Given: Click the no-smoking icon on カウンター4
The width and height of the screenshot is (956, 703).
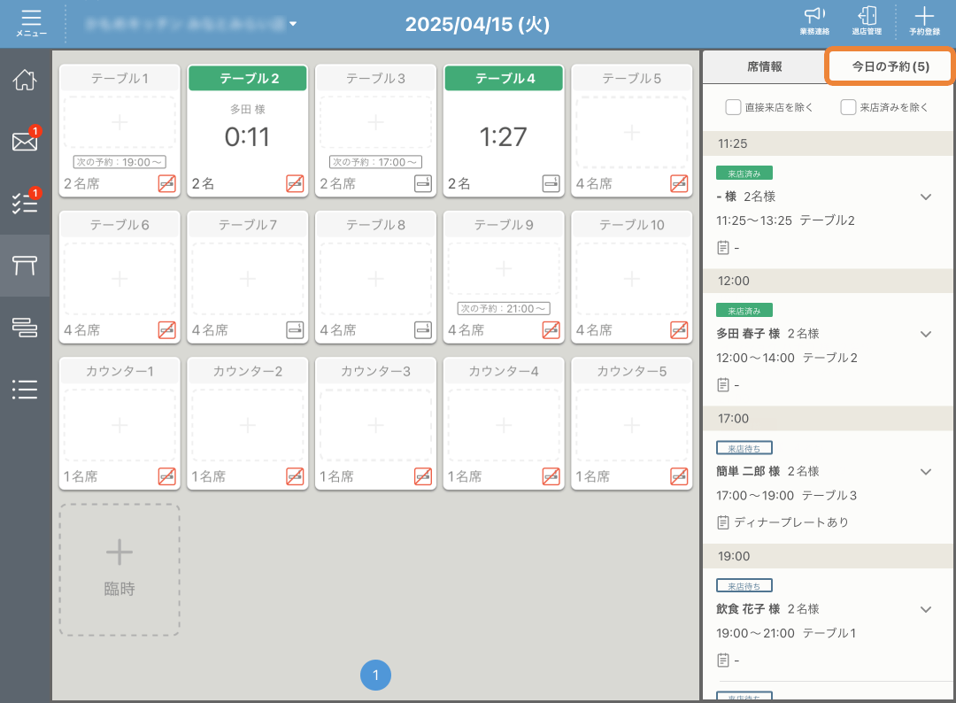Looking at the screenshot, I should coord(551,476).
